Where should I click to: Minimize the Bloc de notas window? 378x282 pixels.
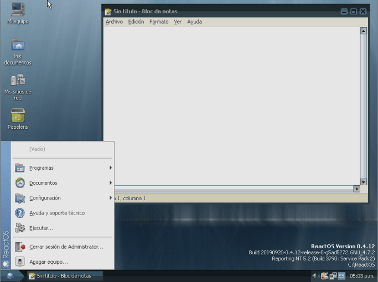pos(344,11)
